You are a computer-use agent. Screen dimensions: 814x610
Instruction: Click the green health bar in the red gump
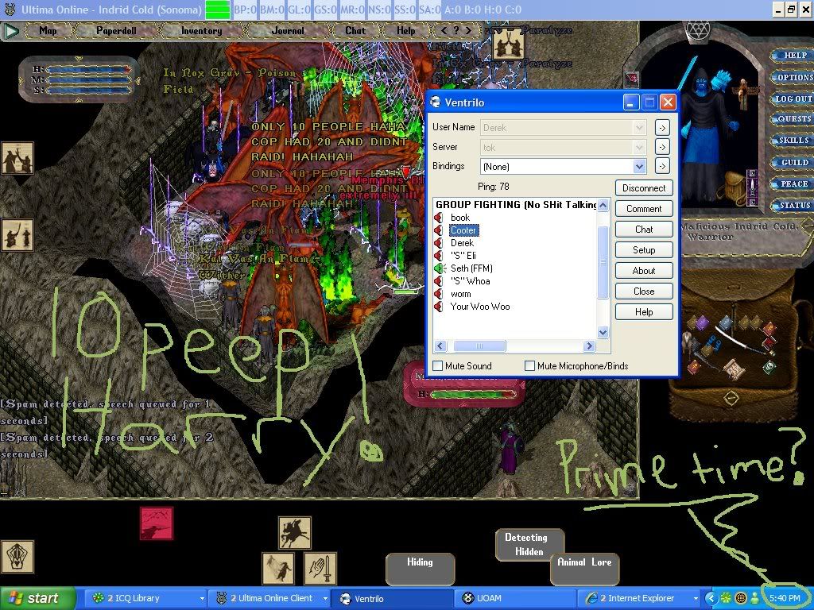[474, 395]
